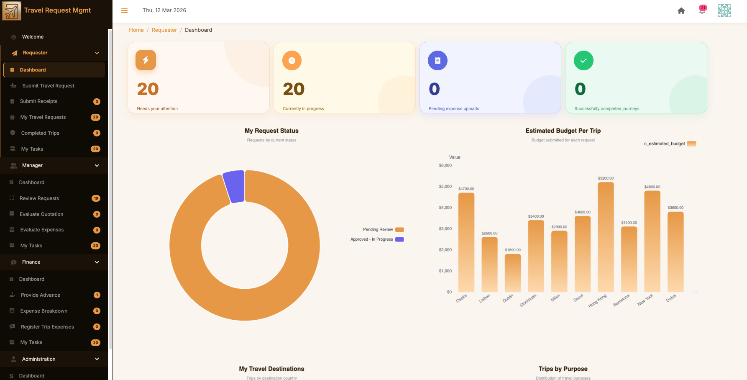Click the hamburger menu icon
Image resolution: width=747 pixels, height=380 pixels.
click(x=124, y=10)
